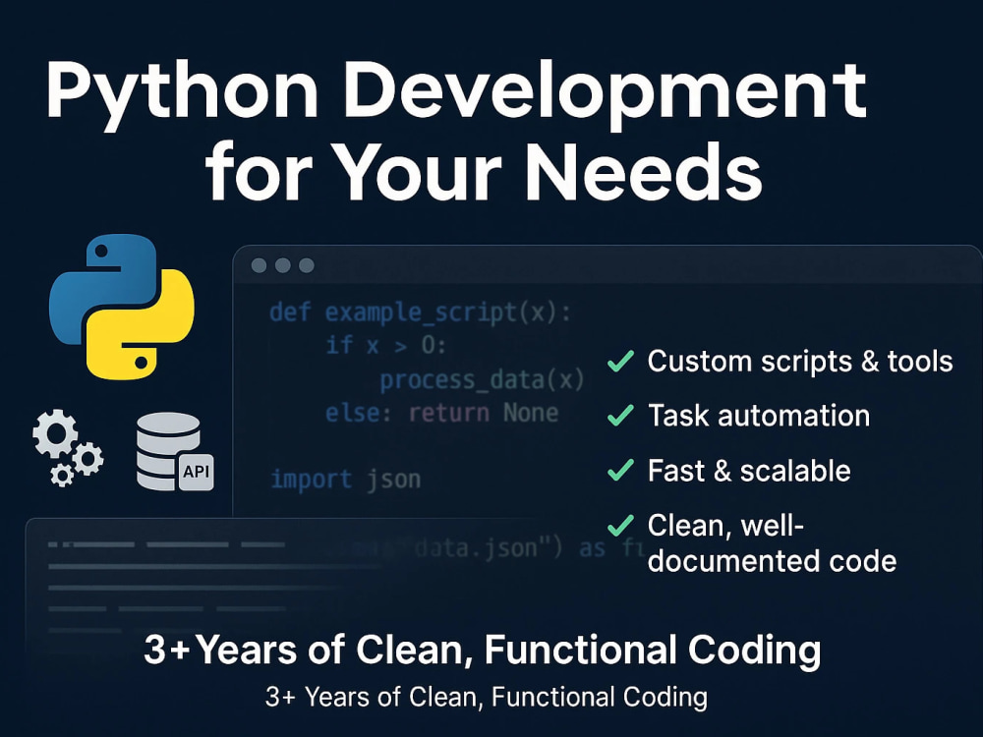Click the "Clean, well-documented code" text
Viewport: 983px width, 737px height.
tap(772, 542)
